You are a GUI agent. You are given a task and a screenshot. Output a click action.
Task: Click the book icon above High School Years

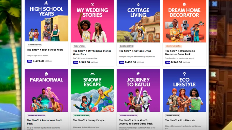pos(46,3)
